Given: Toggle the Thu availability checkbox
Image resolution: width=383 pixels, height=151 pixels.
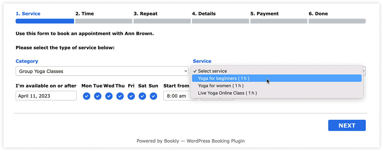Looking at the screenshot, I should pos(120,96).
